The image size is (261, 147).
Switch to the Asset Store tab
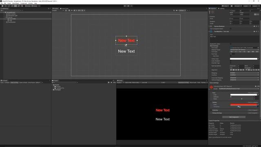64,9
